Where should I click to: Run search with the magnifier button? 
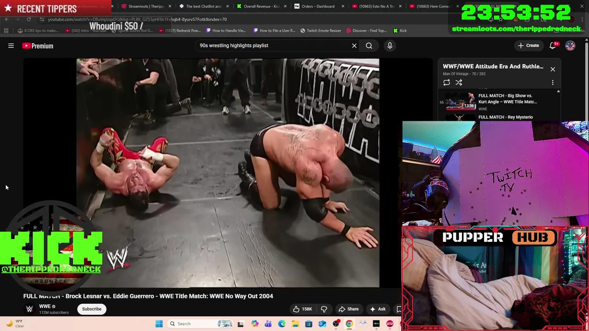click(x=369, y=46)
